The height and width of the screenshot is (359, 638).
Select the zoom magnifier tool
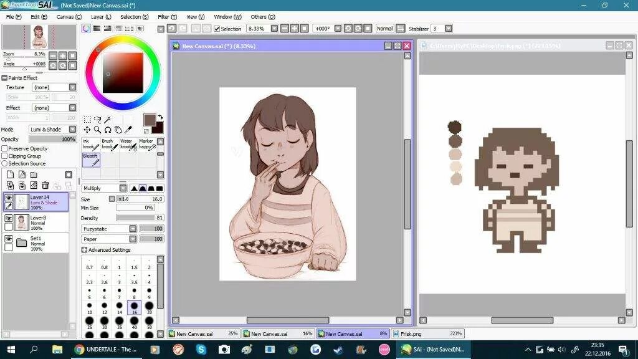[x=98, y=130]
